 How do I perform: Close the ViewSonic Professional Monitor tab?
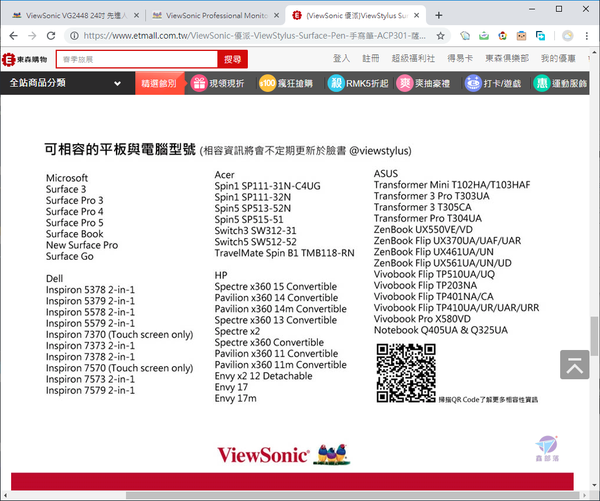(x=277, y=15)
